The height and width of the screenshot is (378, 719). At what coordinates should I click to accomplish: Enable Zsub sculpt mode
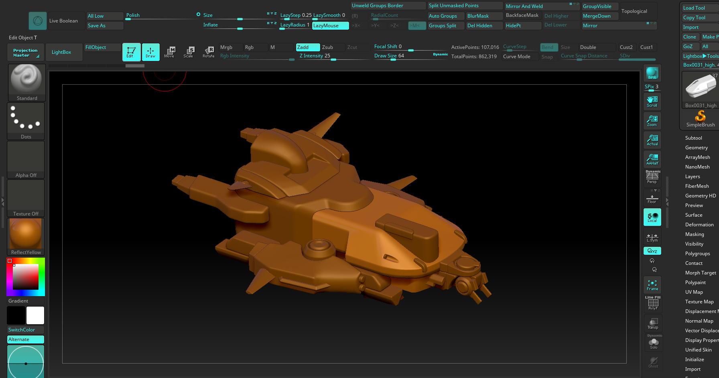(x=333, y=47)
